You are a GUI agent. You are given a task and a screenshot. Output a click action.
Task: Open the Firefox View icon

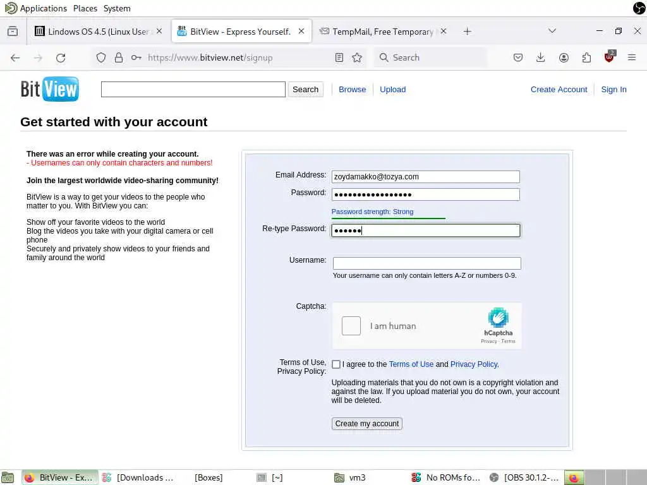click(13, 32)
